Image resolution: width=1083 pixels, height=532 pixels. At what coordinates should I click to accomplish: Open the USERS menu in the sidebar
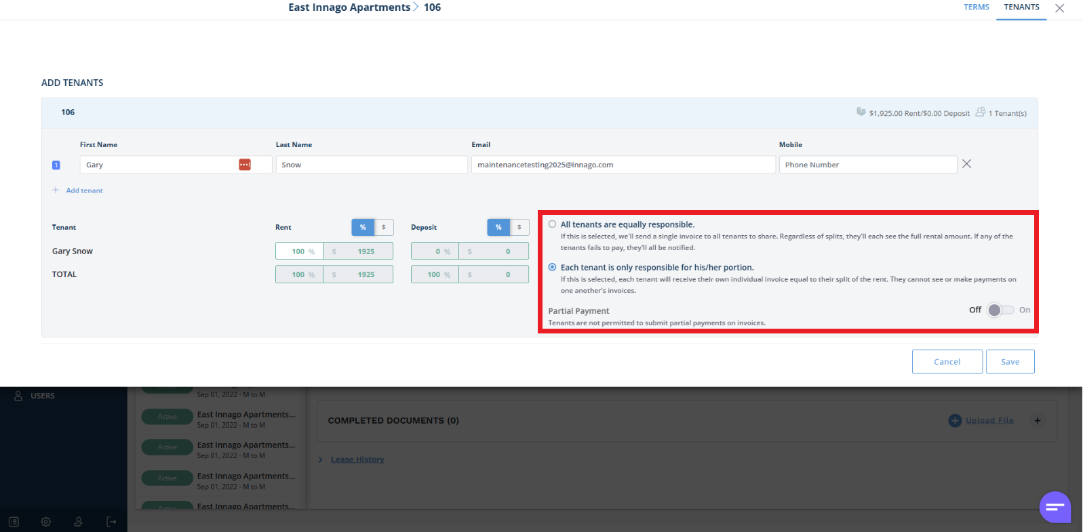[x=42, y=396]
